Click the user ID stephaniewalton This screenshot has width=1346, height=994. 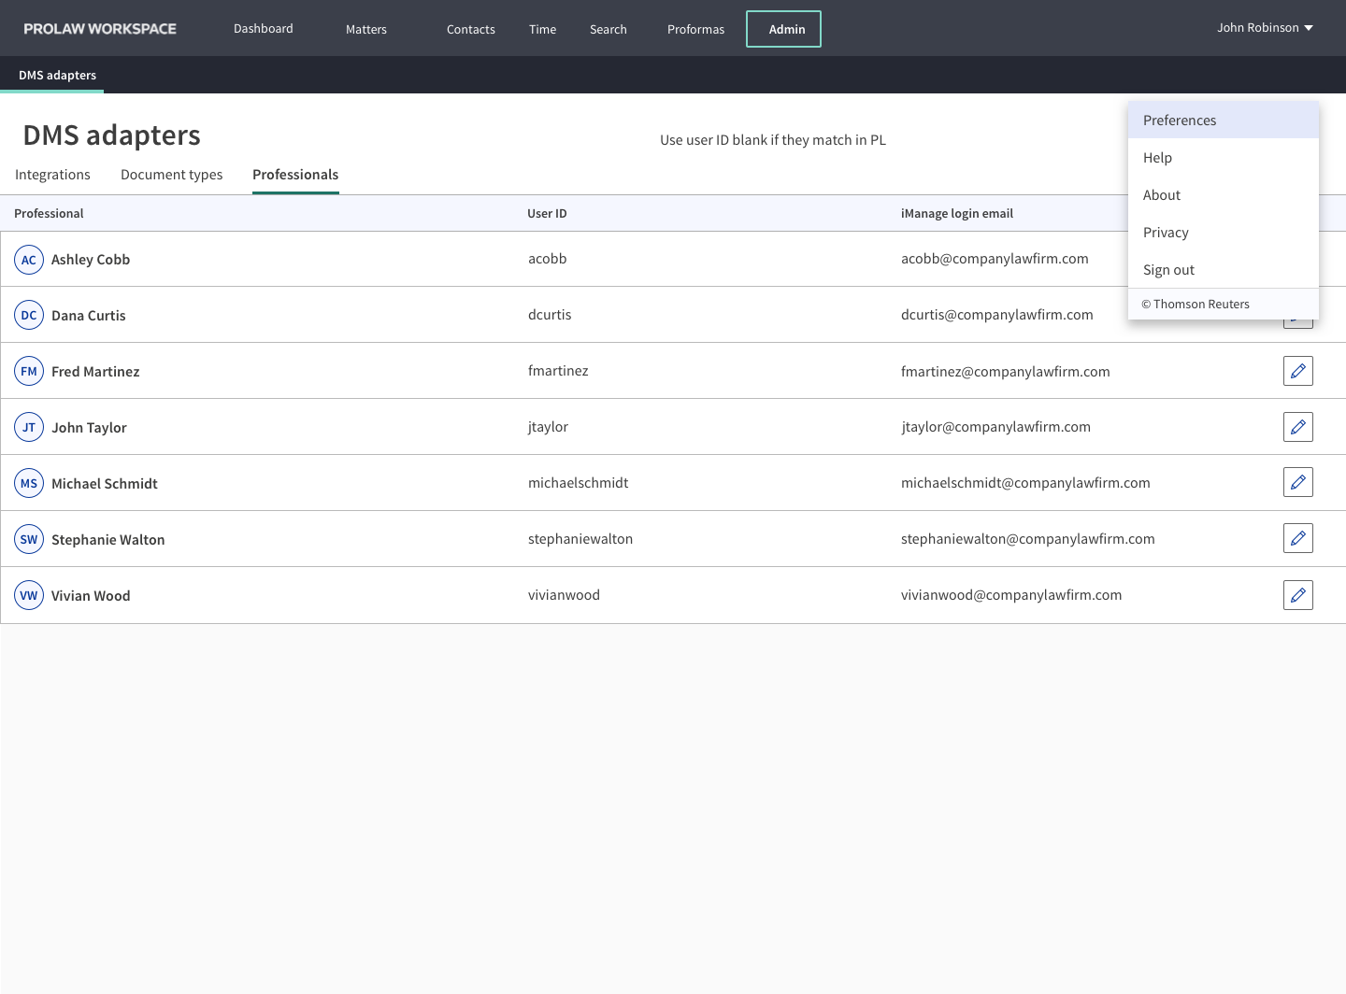pos(580,539)
